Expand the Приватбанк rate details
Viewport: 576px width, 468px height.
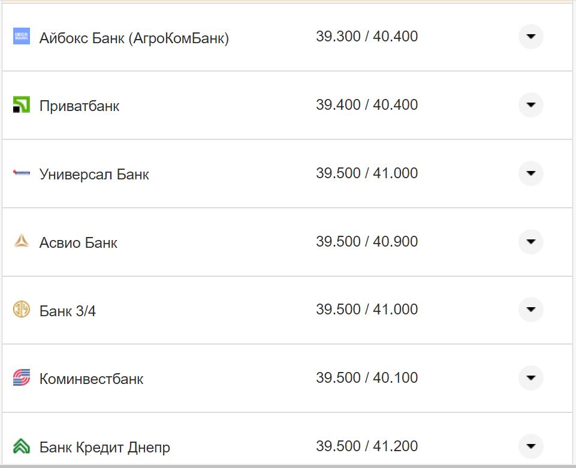530,105
